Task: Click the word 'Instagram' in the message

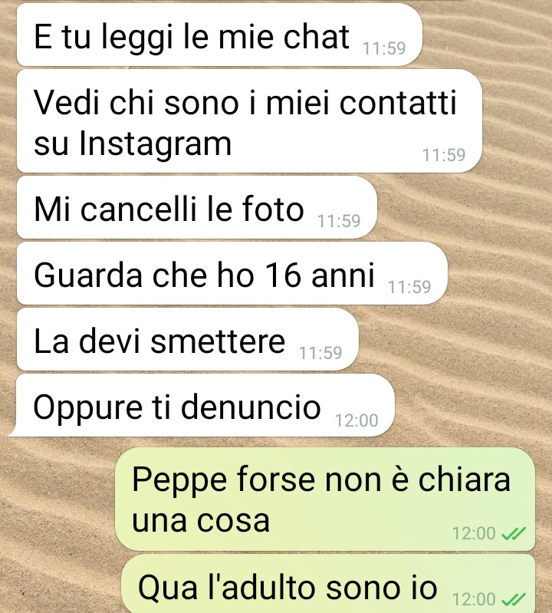Action: pos(156,144)
